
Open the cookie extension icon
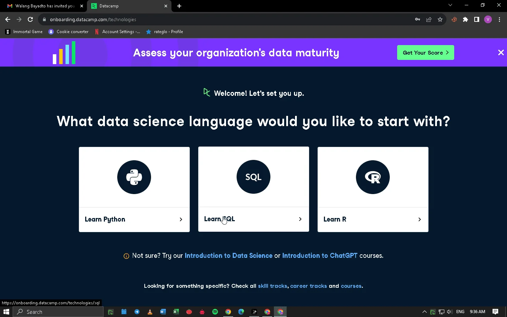pos(454,19)
